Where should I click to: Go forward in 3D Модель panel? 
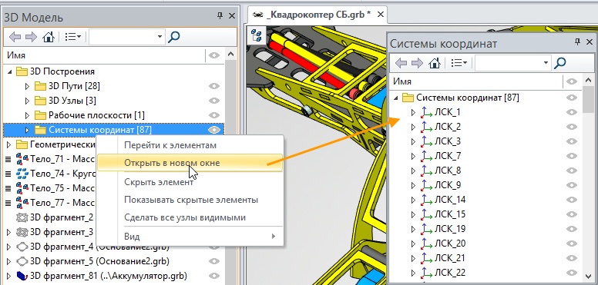click(x=32, y=37)
